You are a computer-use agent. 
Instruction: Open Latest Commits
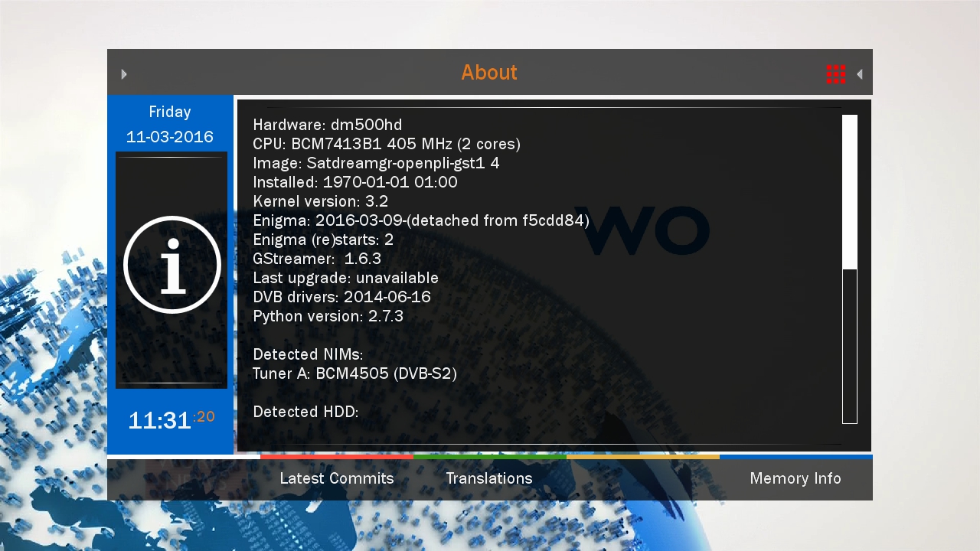pos(337,478)
